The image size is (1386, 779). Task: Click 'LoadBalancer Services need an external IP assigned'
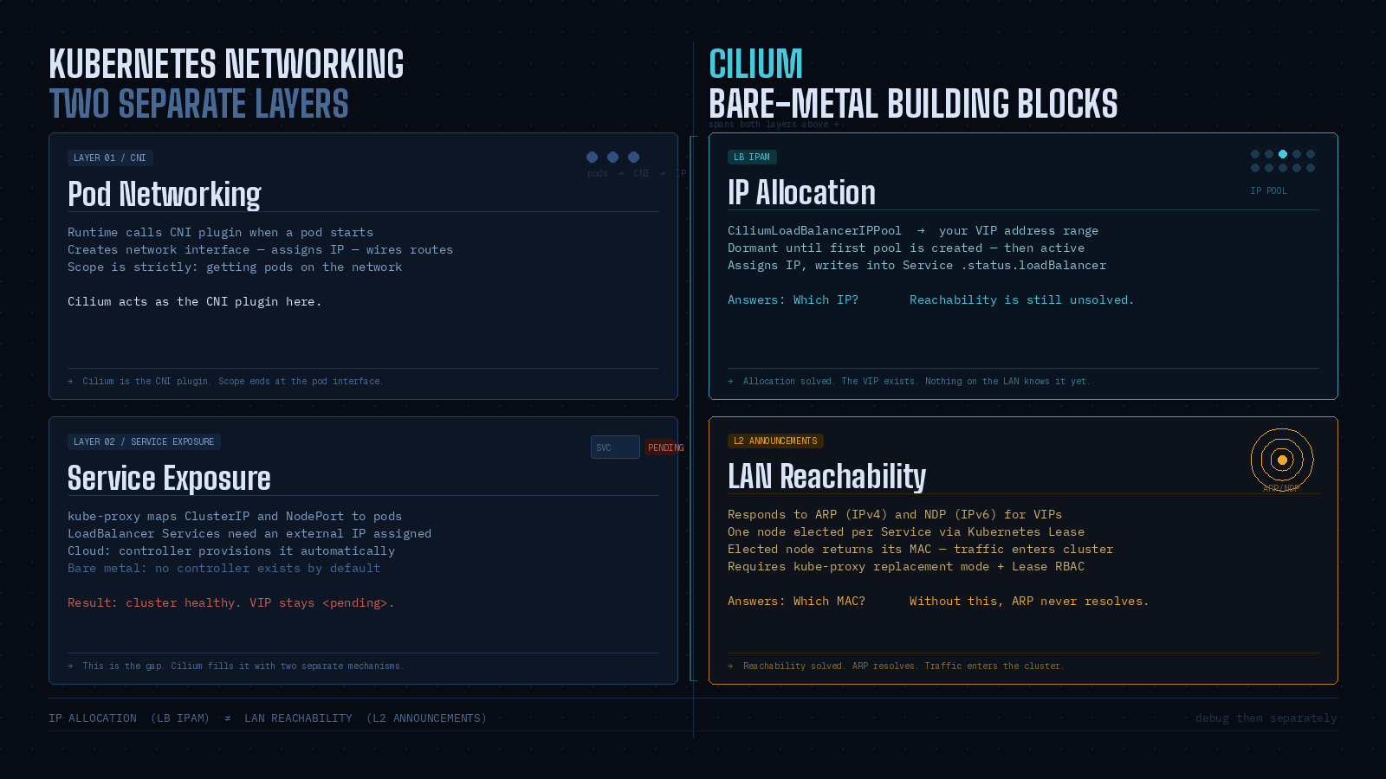tap(249, 533)
